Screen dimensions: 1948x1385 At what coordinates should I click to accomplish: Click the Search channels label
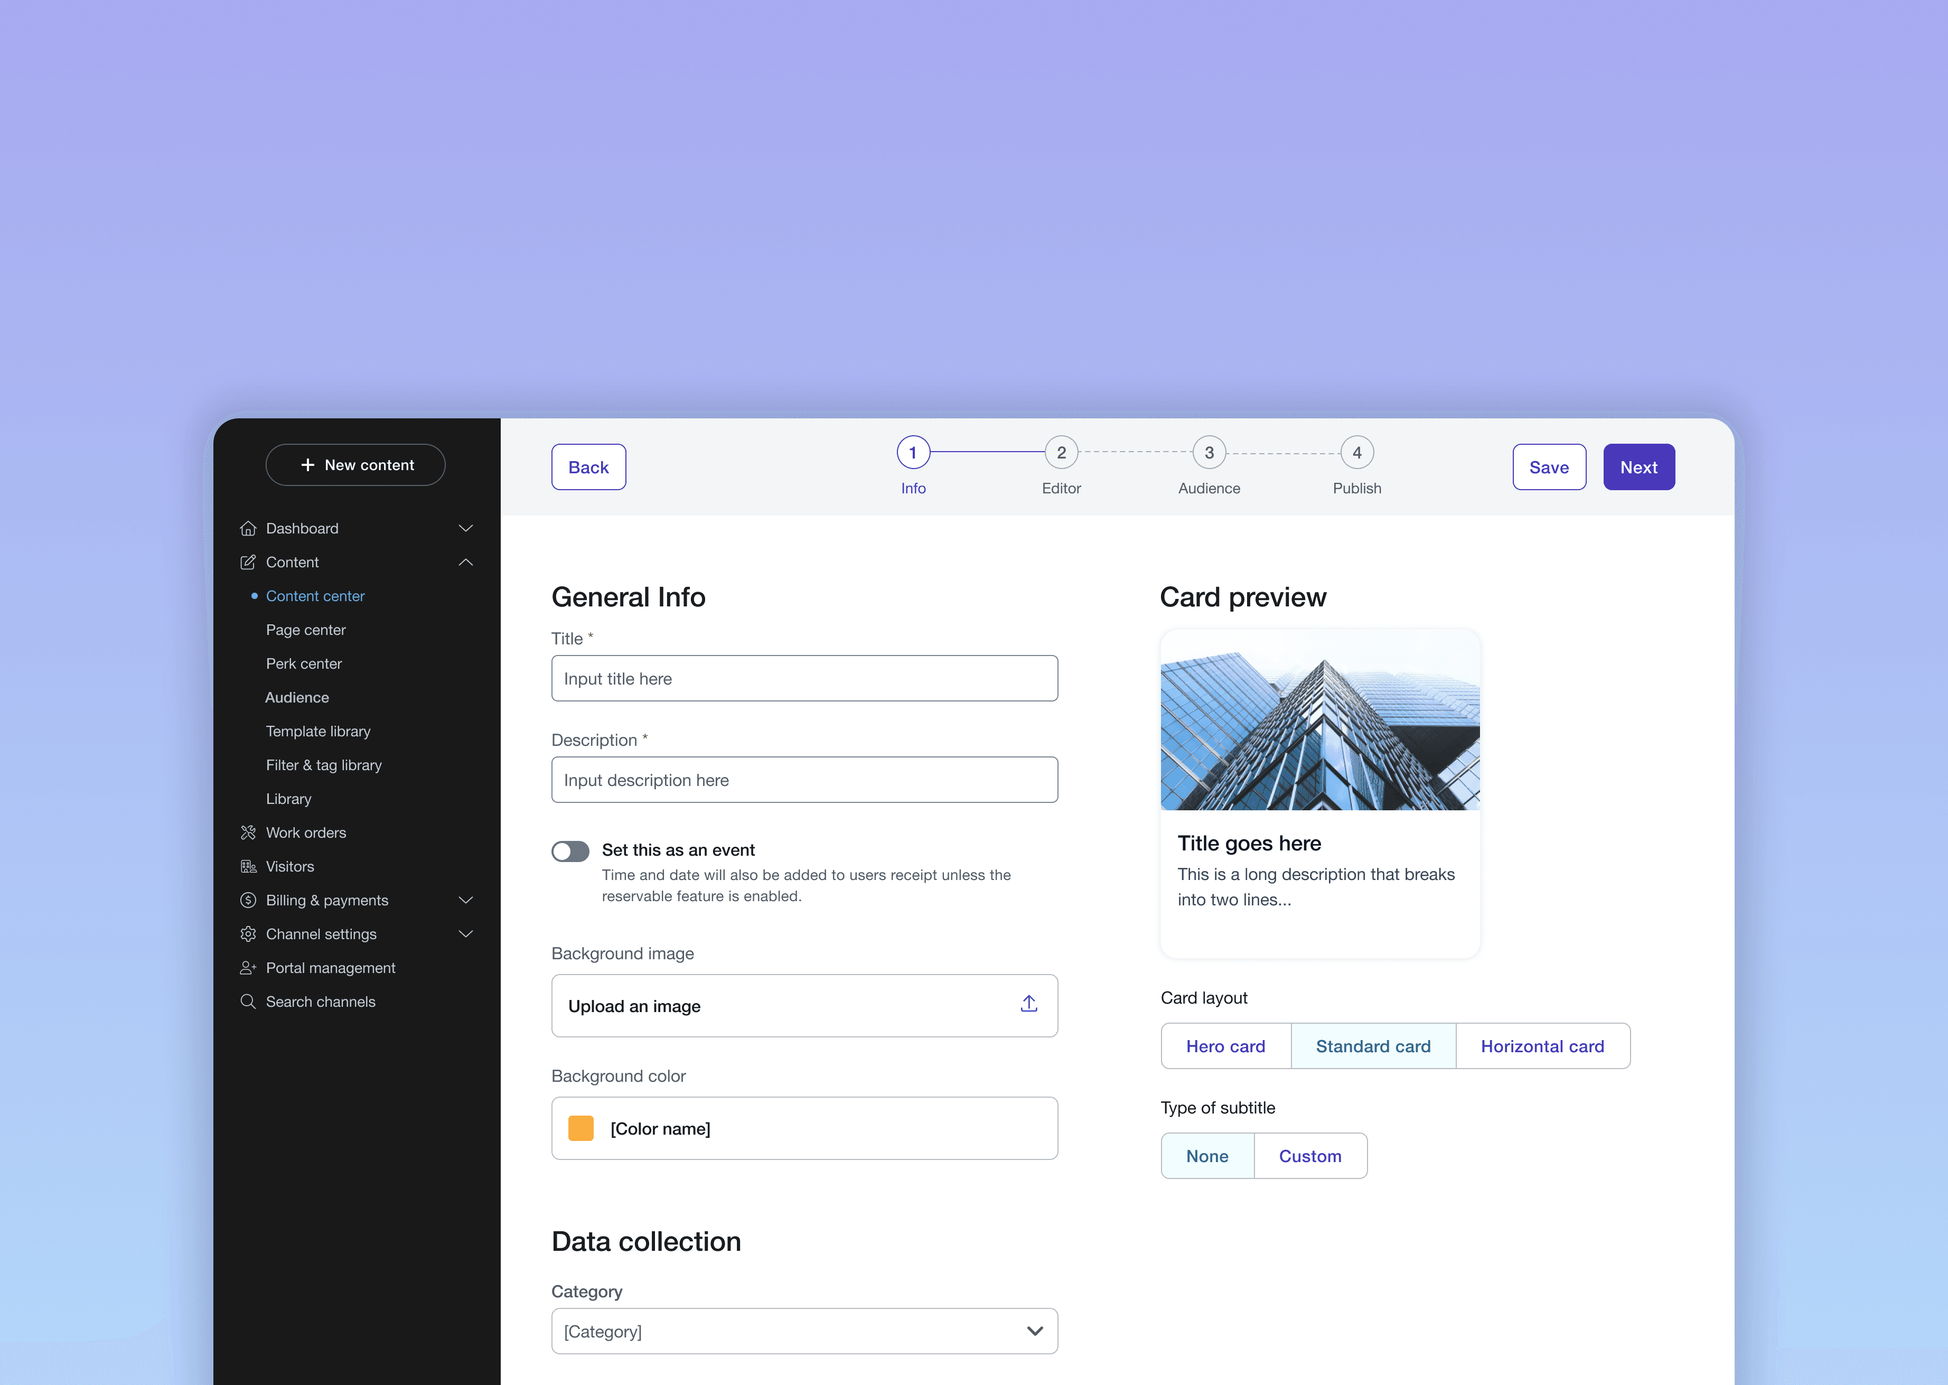pos(321,1002)
